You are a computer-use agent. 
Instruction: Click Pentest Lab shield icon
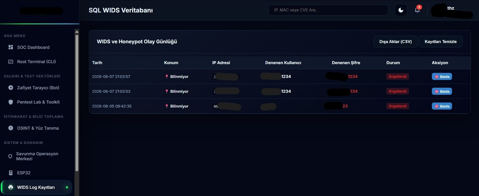coord(11,102)
